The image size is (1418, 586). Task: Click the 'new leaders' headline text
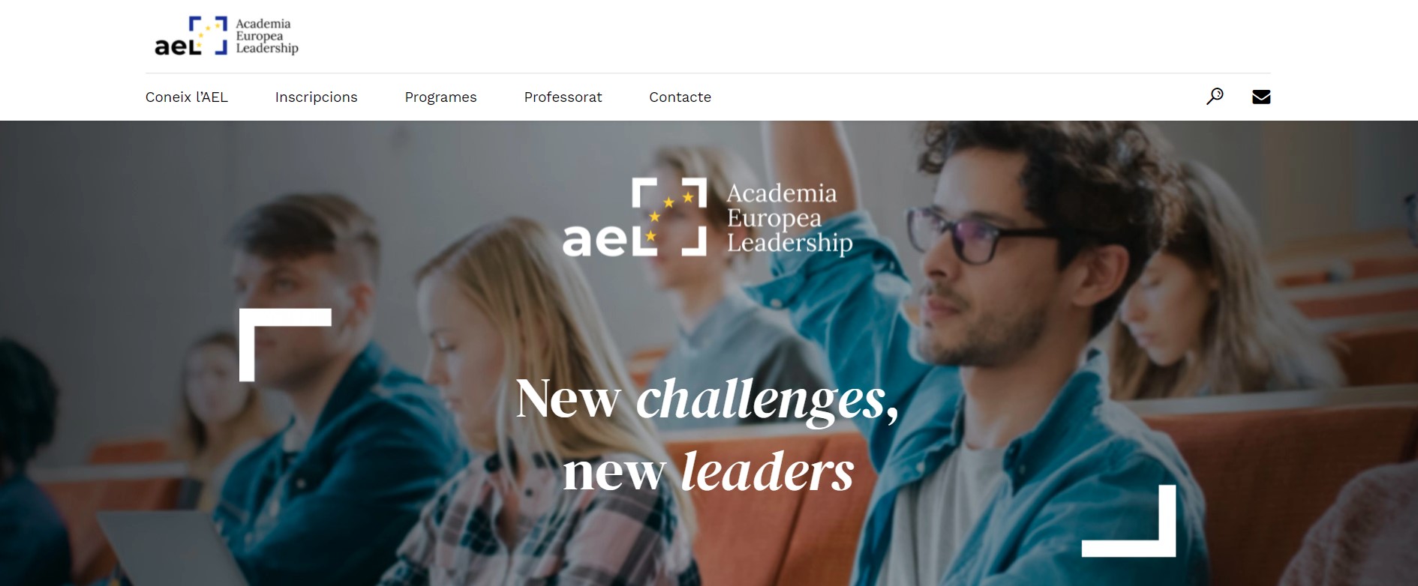(708, 472)
